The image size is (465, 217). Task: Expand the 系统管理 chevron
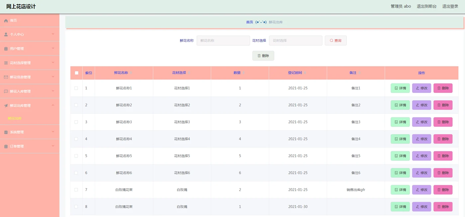(x=53, y=132)
